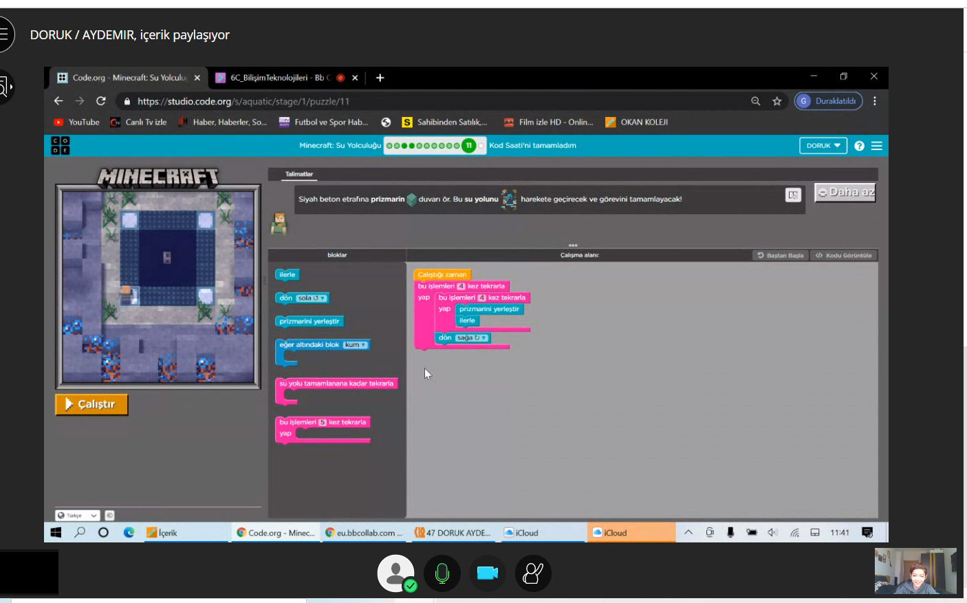Open the hamburger menu in Code.org header
Screen dimensions: 967x603
[x=877, y=146]
